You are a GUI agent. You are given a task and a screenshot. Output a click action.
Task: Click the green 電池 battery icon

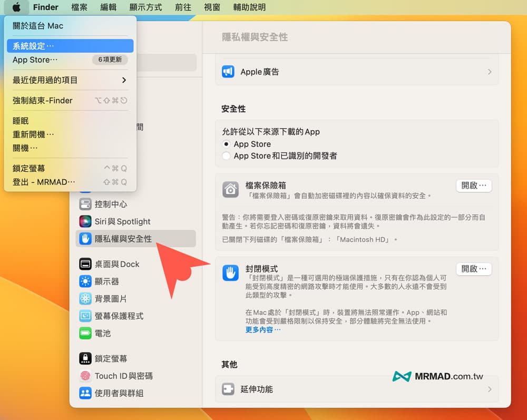coord(85,333)
